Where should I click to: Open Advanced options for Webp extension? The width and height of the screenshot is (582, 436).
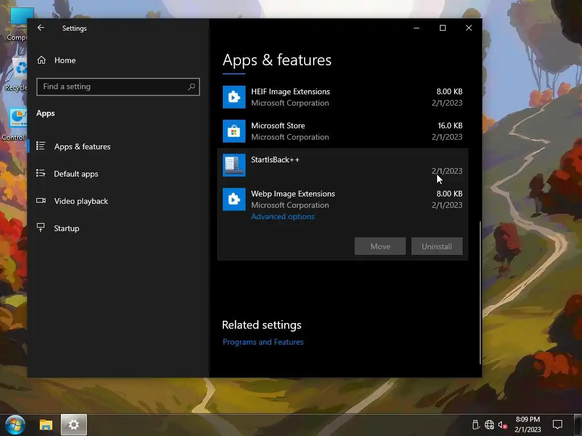(283, 216)
